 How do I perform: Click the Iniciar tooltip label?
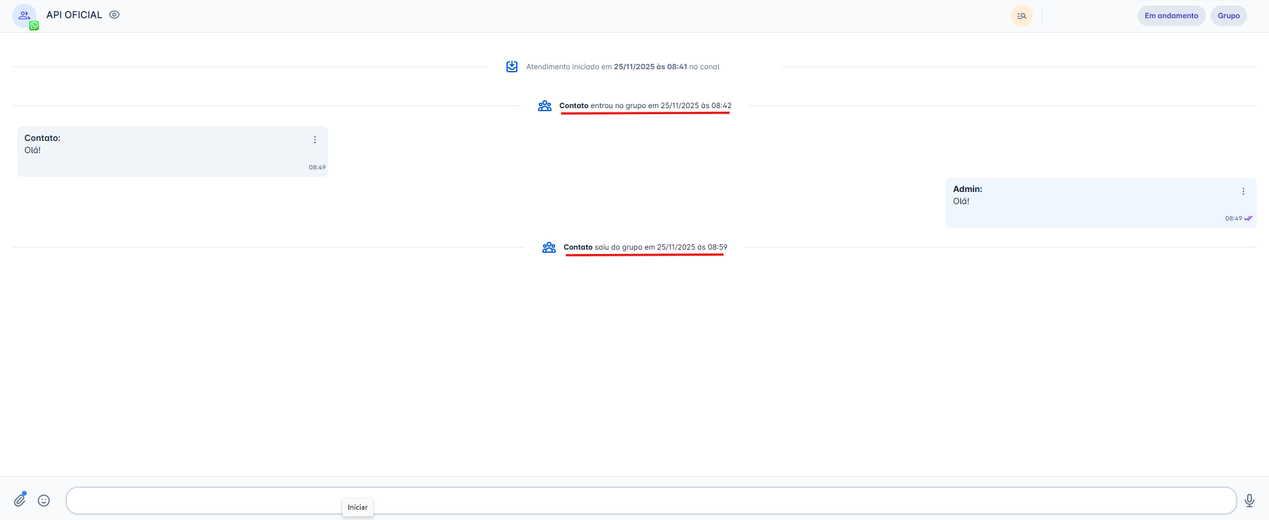(x=358, y=507)
